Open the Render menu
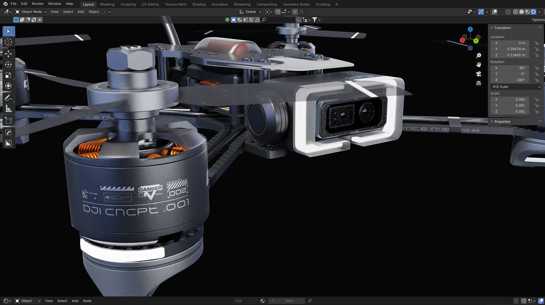Screen dimensions: 545x305 click(x=37, y=4)
